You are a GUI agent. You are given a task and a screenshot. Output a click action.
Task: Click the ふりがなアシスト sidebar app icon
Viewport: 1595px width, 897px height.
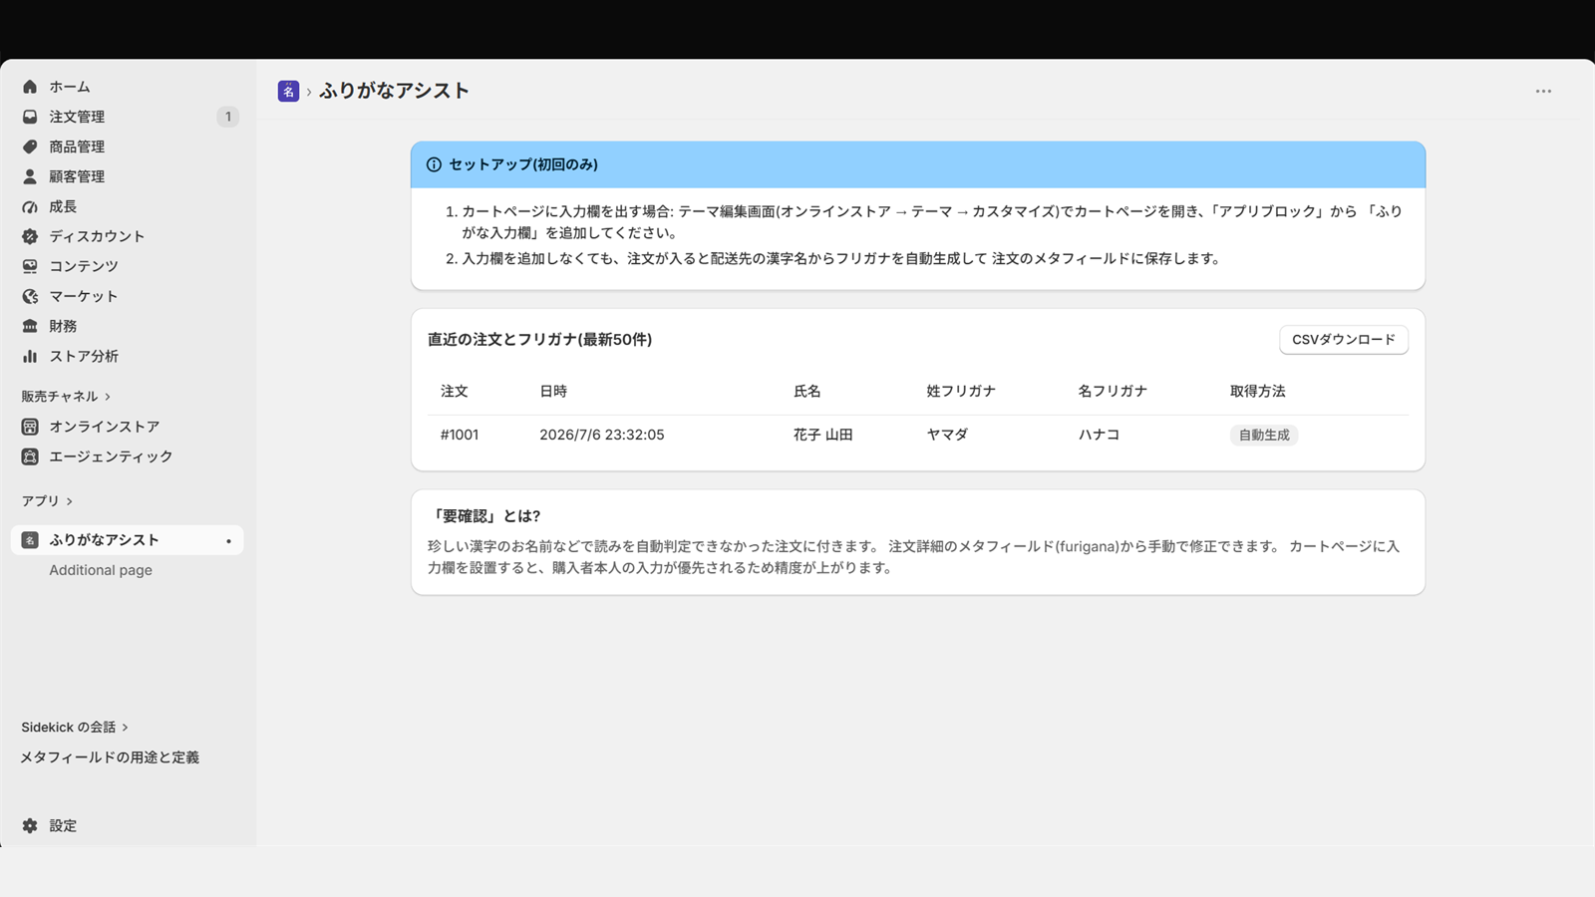point(30,540)
